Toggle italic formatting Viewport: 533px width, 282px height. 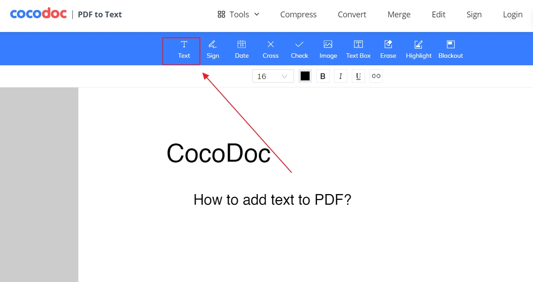coord(341,76)
